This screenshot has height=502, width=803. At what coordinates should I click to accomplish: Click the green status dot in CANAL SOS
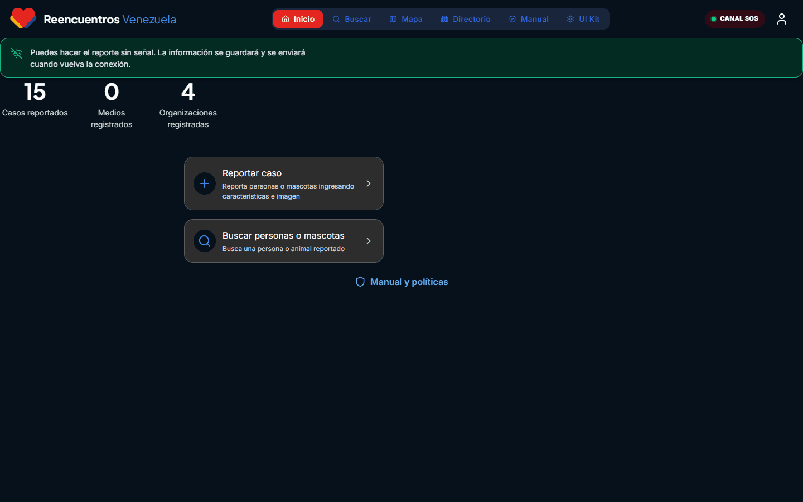point(714,19)
